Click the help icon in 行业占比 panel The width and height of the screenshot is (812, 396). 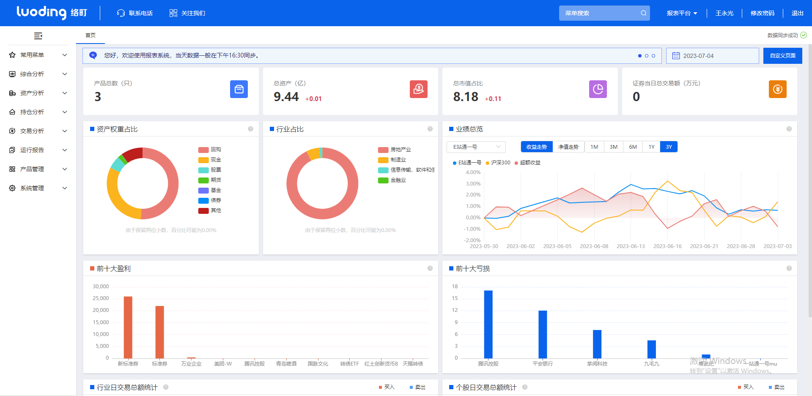coord(430,129)
